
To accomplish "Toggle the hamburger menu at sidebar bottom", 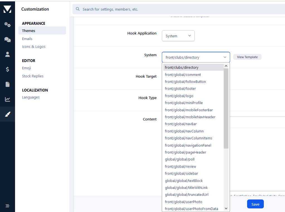I will [8, 206].
